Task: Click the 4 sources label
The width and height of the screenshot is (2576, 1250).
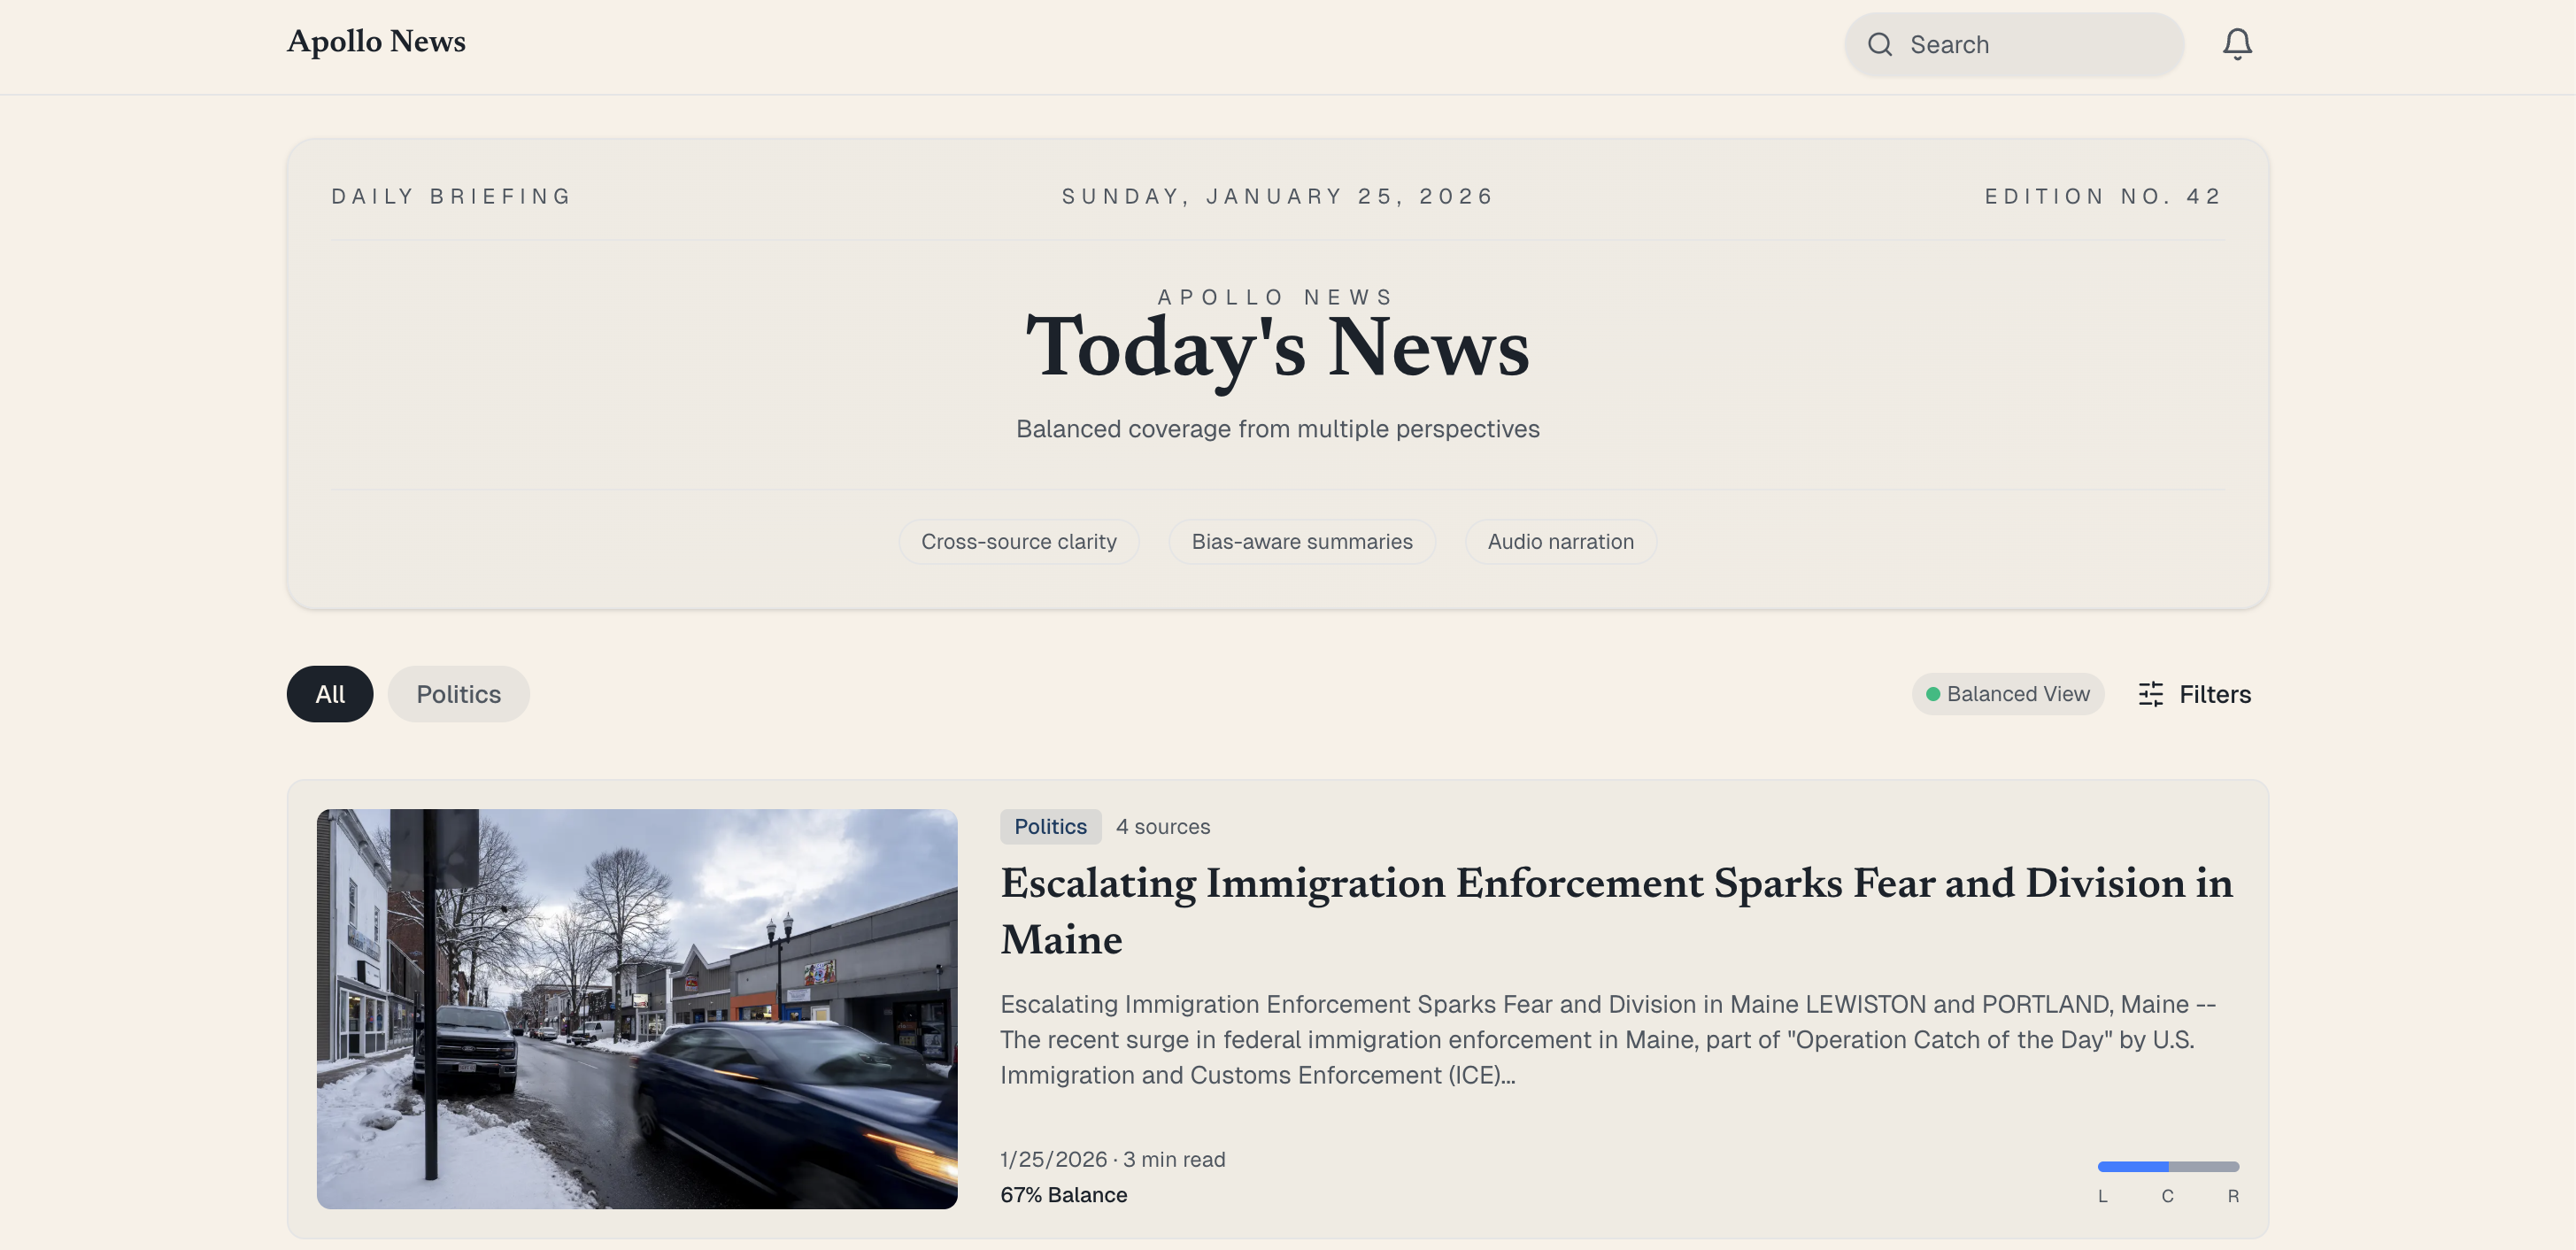Action: pyautogui.click(x=1163, y=827)
